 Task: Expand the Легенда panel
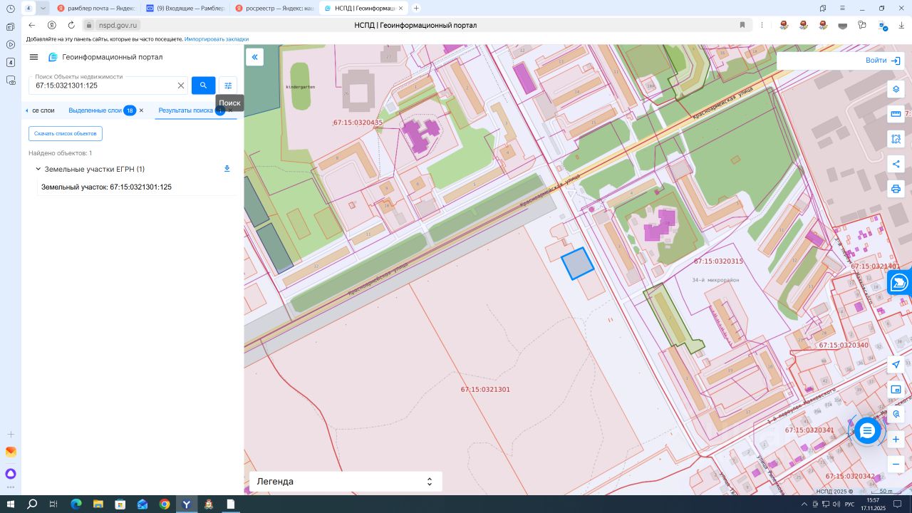coord(429,482)
